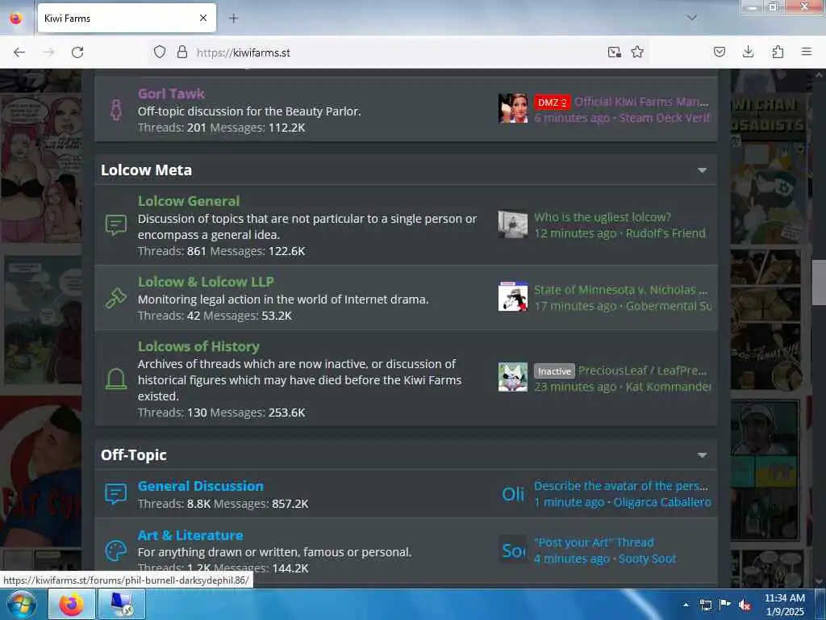Collapse the Lolcow Meta category
Screen dimensions: 826x620
pos(703,170)
